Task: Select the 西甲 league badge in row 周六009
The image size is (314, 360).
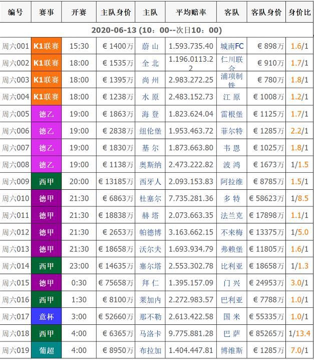Action: click(x=46, y=182)
